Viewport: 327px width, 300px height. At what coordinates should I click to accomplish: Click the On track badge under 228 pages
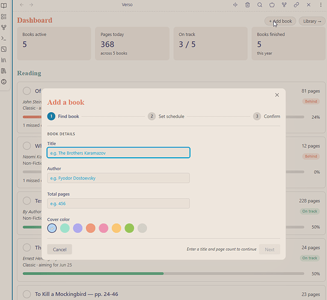click(x=310, y=211)
